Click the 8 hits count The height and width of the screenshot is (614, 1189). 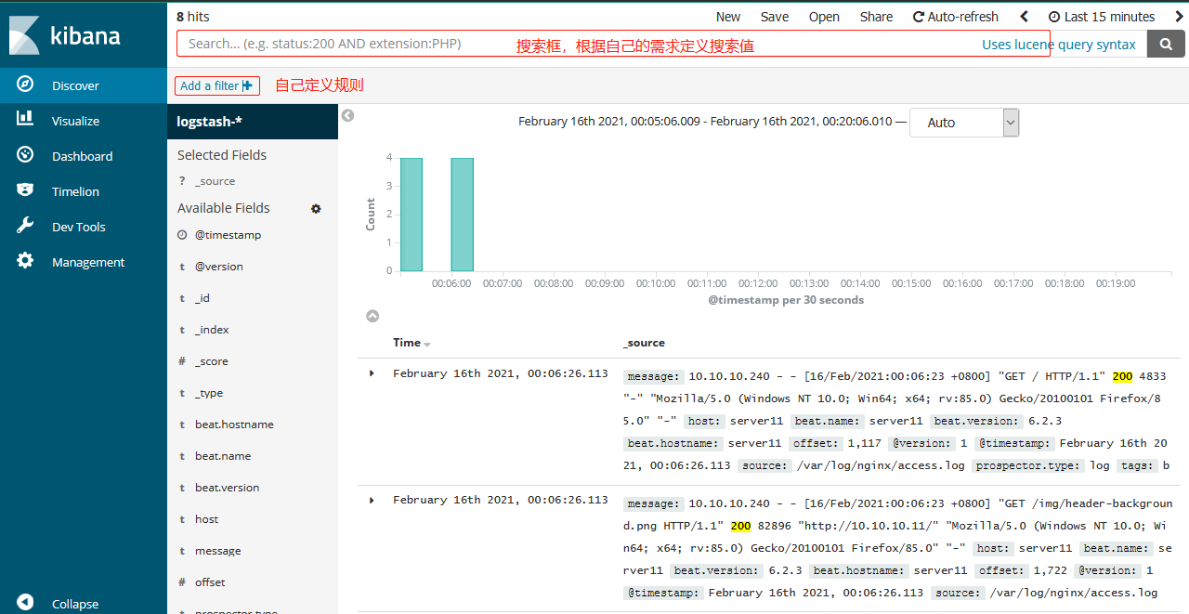192,17
